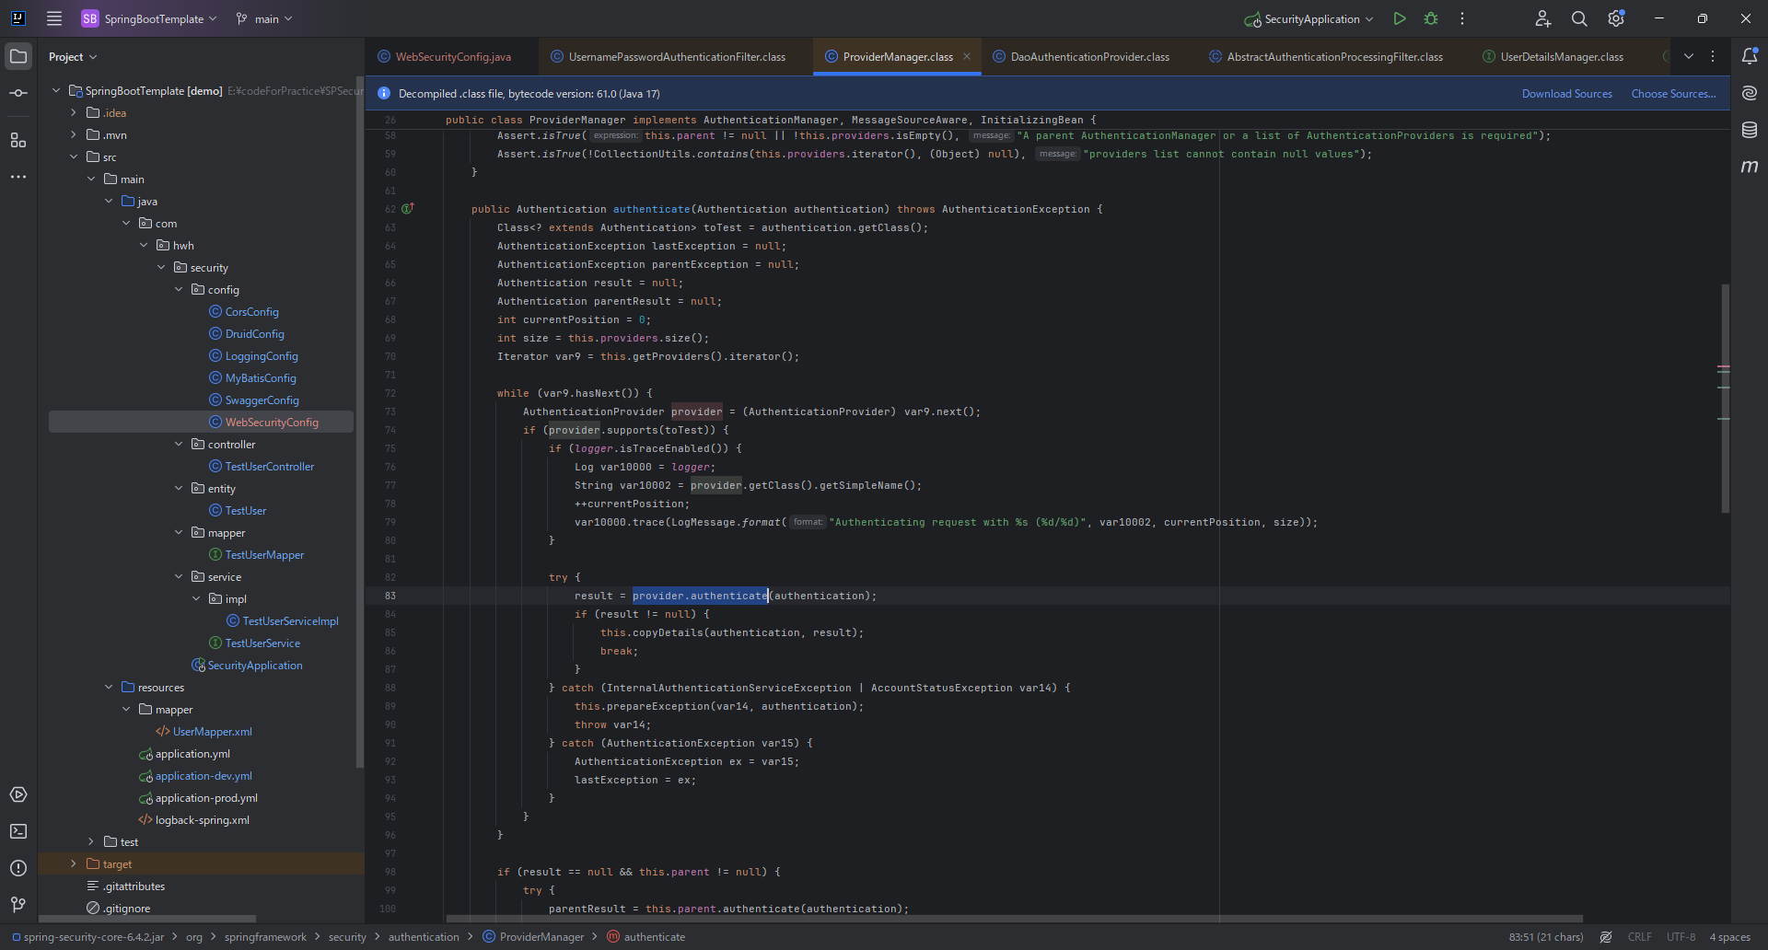
Task: Open TestUserController in project tree
Action: [262, 466]
